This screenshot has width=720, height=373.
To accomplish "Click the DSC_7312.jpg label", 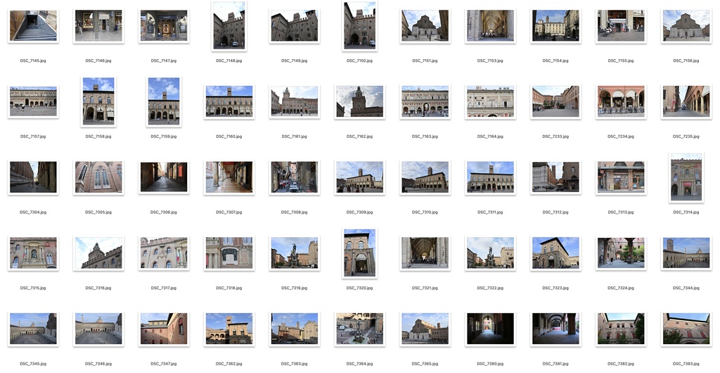I will coord(555,213).
